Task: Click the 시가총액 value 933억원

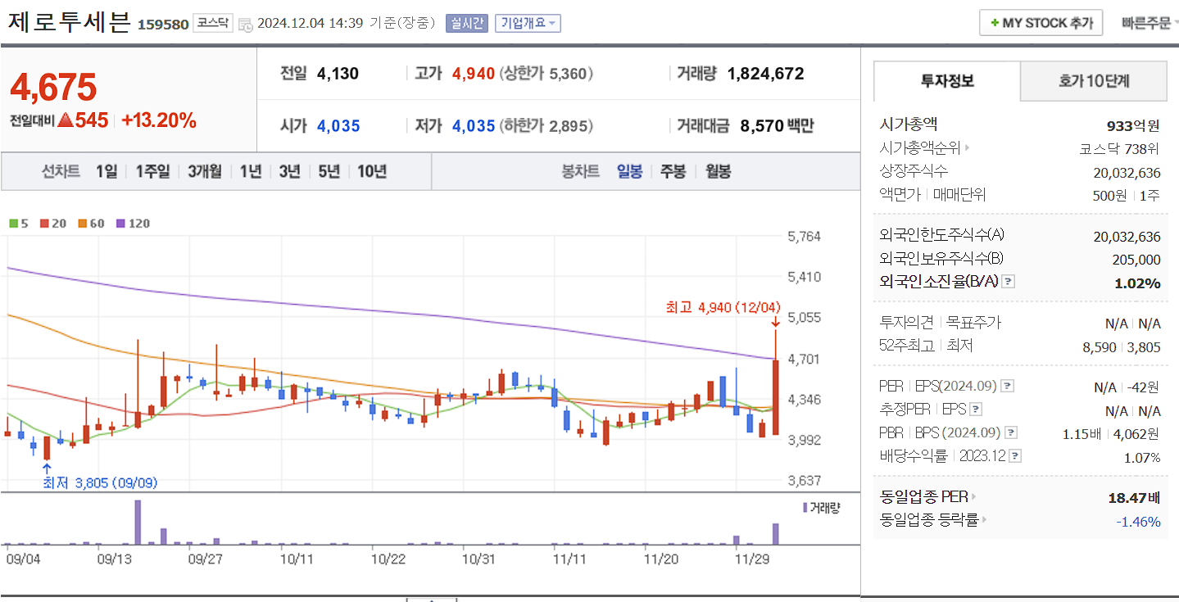Action: point(1133,125)
